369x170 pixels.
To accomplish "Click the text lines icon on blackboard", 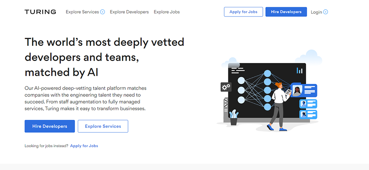I will pos(238,70).
